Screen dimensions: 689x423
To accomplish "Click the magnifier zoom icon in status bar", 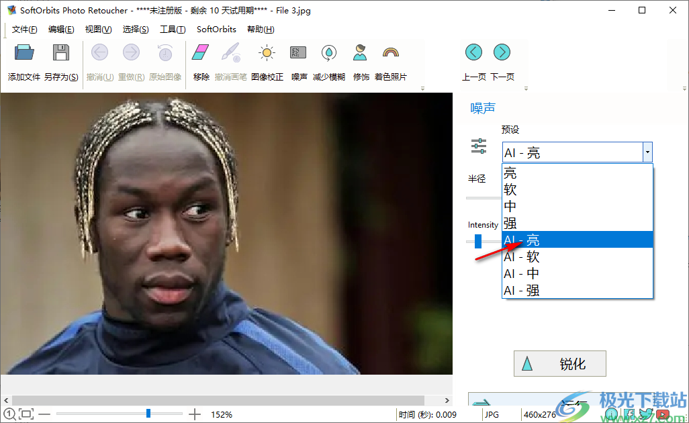I will tap(9, 414).
